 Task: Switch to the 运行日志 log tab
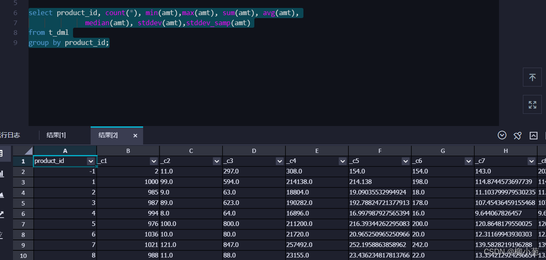coord(9,135)
